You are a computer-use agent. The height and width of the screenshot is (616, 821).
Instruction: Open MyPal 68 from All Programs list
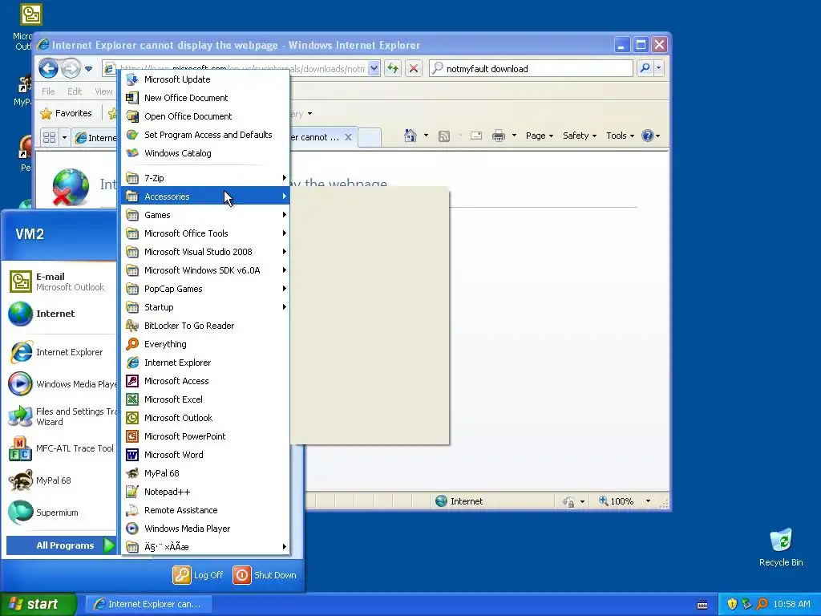[205, 473]
